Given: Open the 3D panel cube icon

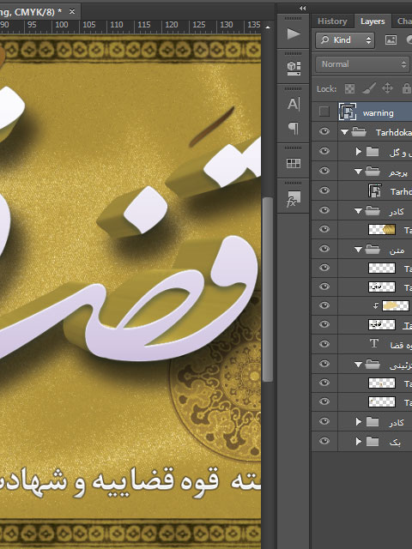Looking at the screenshot, I should [294, 69].
